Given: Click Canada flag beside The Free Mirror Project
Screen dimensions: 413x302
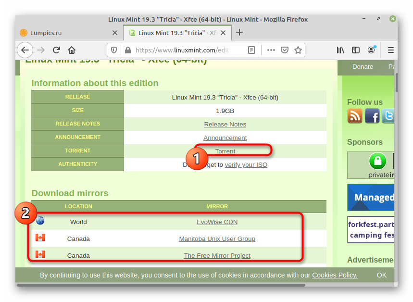Looking at the screenshot, I should point(40,254).
